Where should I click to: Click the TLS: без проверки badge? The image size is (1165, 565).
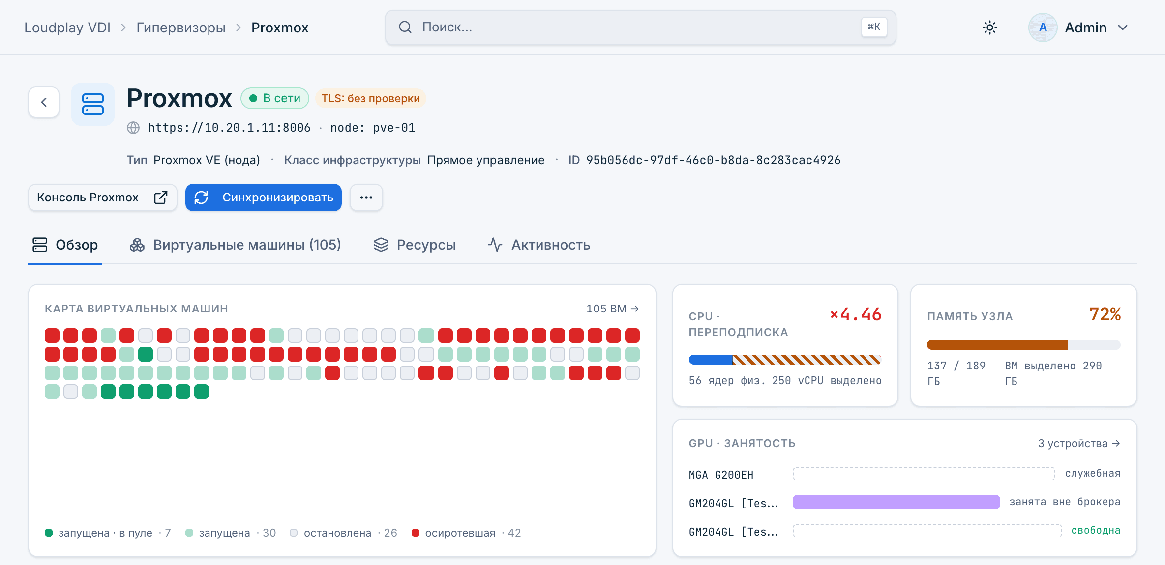tap(371, 98)
